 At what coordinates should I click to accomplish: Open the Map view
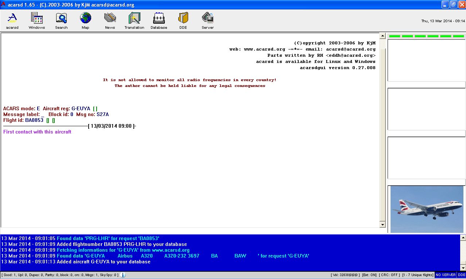[85, 21]
